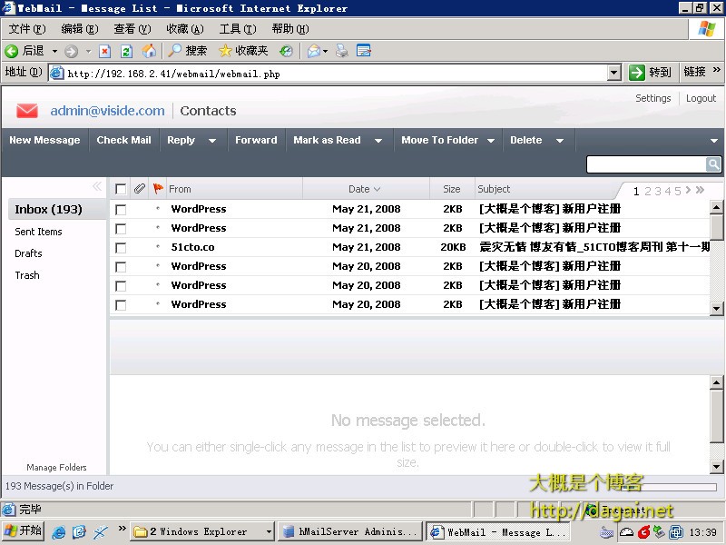Open the Move To Folder dropdown
Image resolution: width=726 pixels, height=545 pixels.
(x=491, y=141)
